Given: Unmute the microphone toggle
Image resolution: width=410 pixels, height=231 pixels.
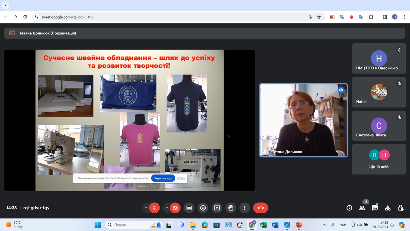Looking at the screenshot, I should [154, 208].
